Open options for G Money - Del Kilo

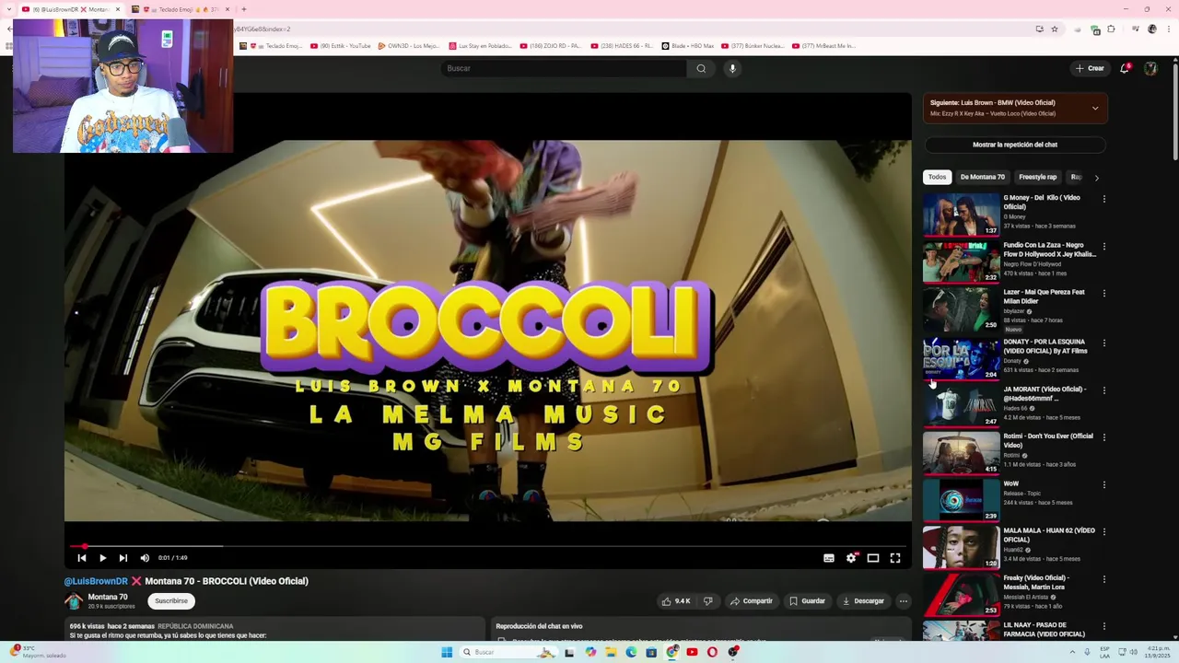[x=1103, y=199]
